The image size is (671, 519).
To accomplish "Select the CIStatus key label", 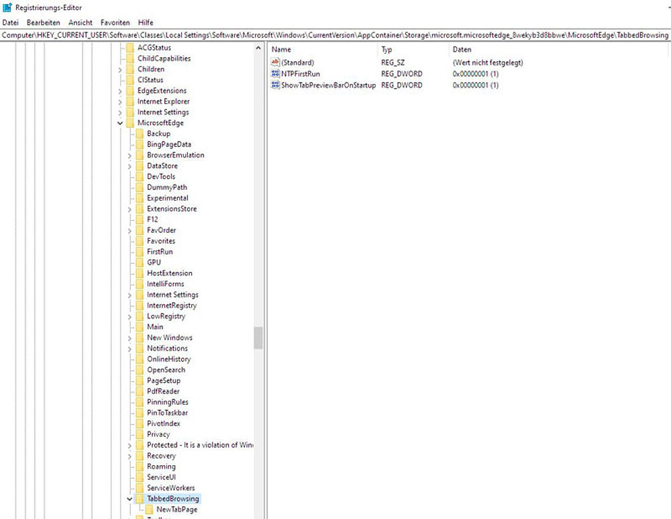I will click(x=150, y=80).
